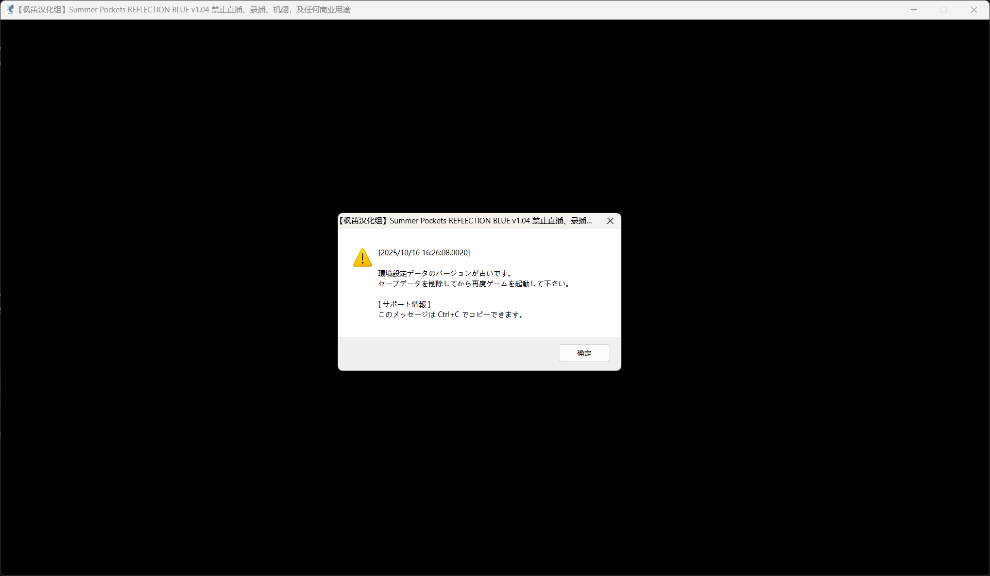Viewport: 990px width, 576px height.
Task: Click the main window title text
Action: pyautogui.click(x=183, y=10)
